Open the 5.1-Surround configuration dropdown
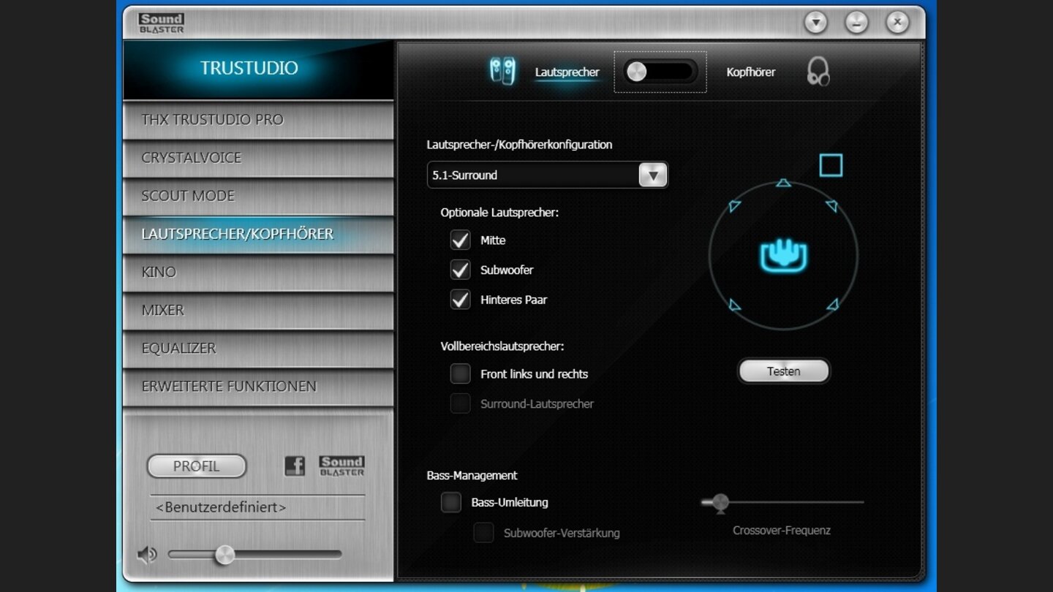This screenshot has width=1053, height=592. 548,175
